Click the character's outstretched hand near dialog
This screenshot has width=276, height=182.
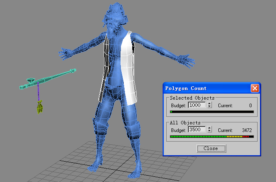click(x=185, y=60)
